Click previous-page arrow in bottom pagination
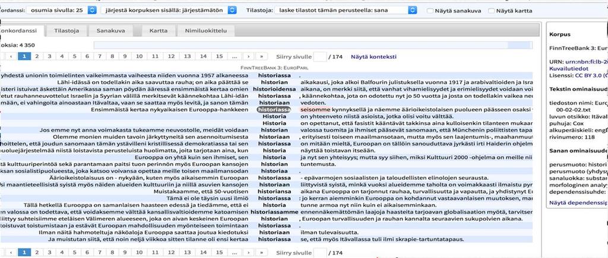The height and width of the screenshot is (258, 608). click(x=11, y=253)
